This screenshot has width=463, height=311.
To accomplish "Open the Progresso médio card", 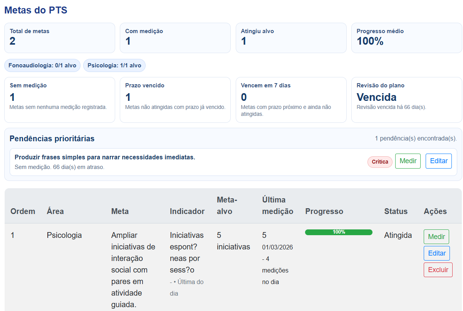I will 407,38.
